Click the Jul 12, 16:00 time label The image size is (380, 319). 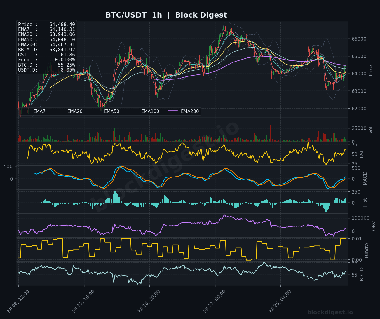tap(83, 301)
